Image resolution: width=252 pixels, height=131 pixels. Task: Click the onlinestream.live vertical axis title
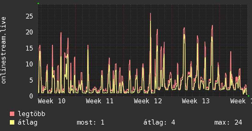coord(3,50)
